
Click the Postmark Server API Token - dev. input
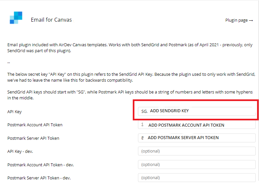(197, 177)
